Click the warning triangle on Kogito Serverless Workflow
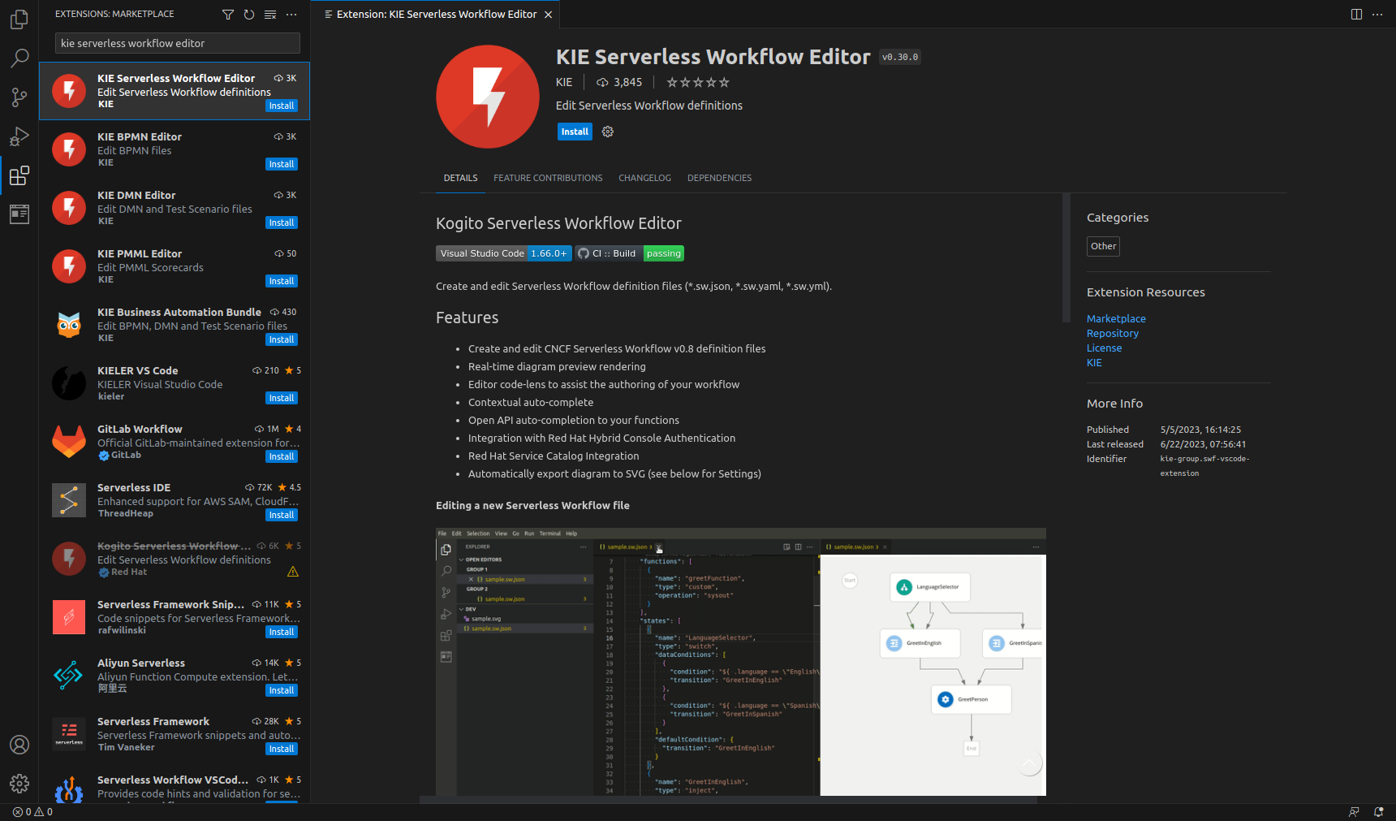Image resolution: width=1396 pixels, height=821 pixels. pyautogui.click(x=292, y=571)
